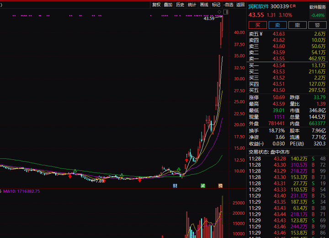Select the 卖五 43.63 order row

coord(287,34)
